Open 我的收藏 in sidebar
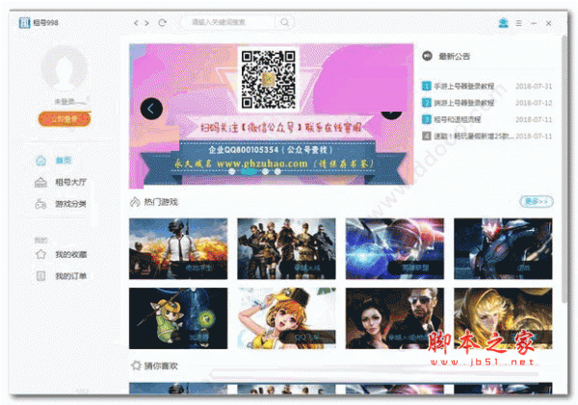Screen dimensions: 578x405 pyautogui.click(x=70, y=254)
